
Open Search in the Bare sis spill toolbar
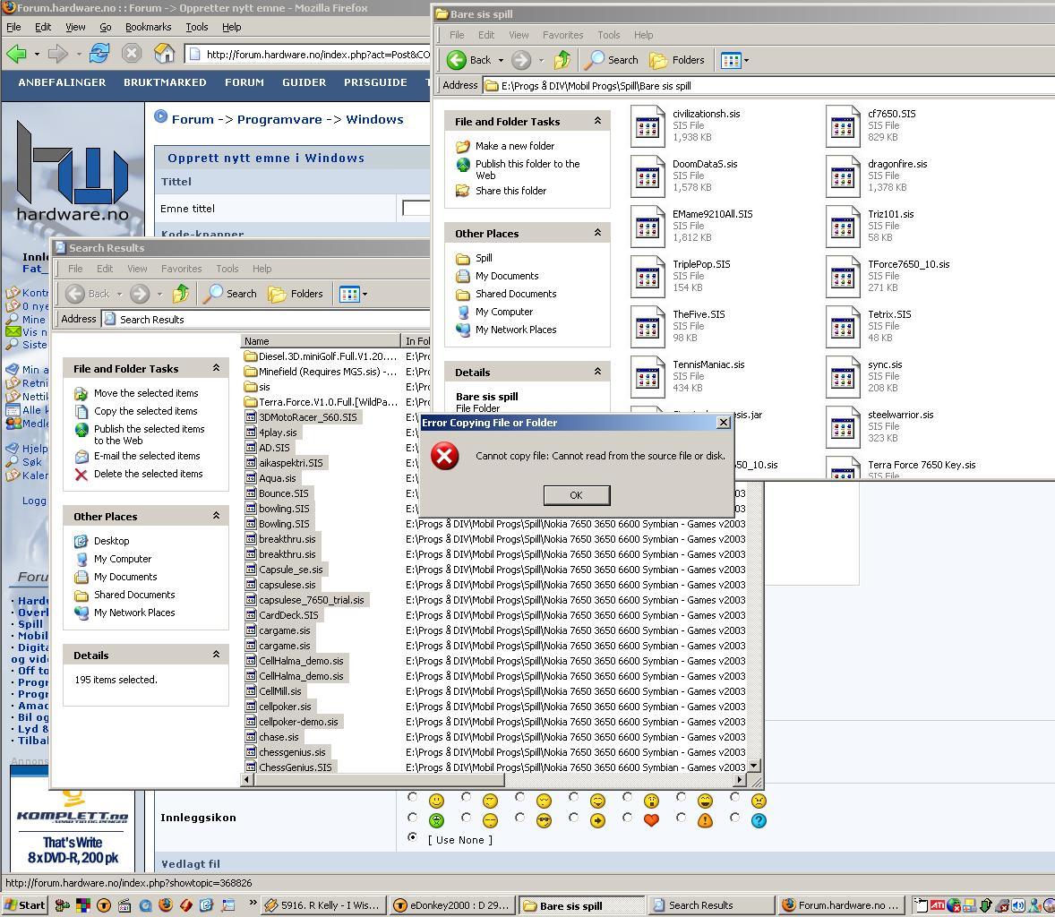(x=612, y=60)
